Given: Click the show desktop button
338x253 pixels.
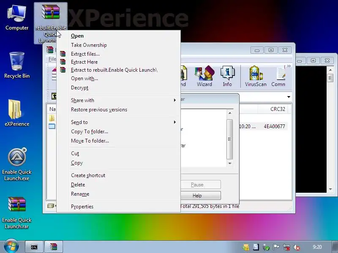Looking at the screenshot, I should tap(335, 247).
